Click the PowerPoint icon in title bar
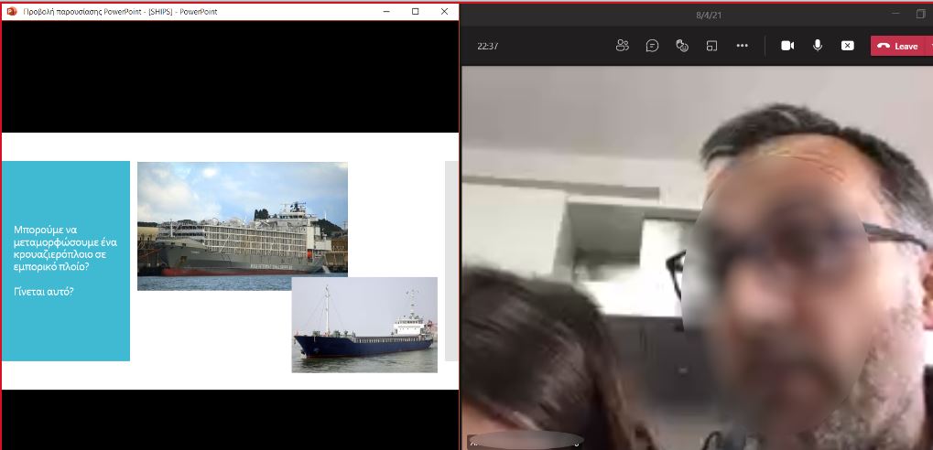Viewport: 933px width, 450px height. coord(11,11)
